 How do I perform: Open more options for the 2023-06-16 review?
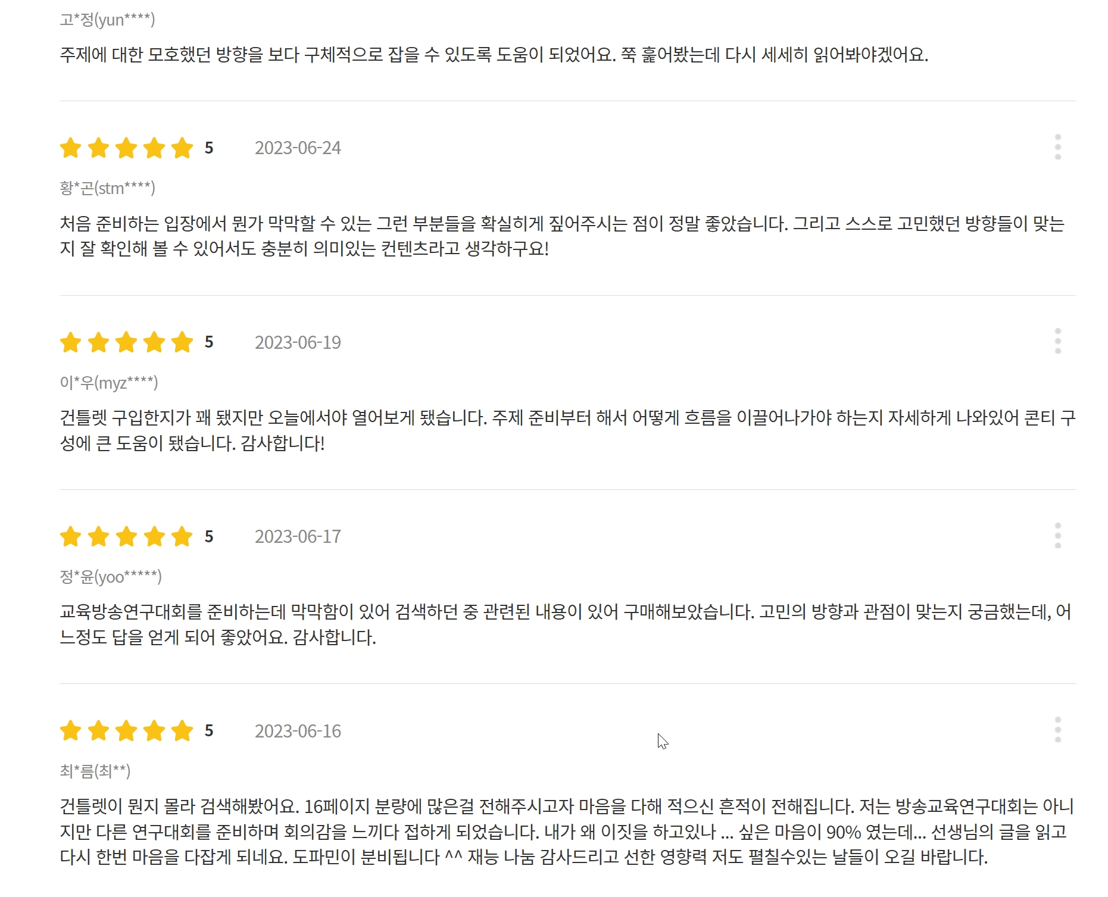click(1057, 730)
